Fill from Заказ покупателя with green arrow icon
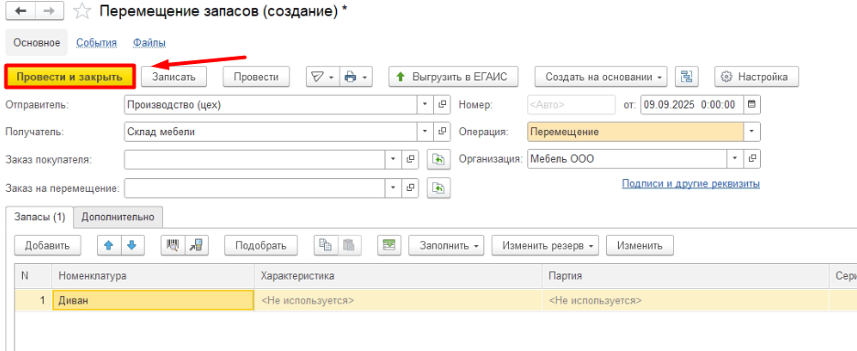Viewport: 857px width, 351px height. (439, 159)
